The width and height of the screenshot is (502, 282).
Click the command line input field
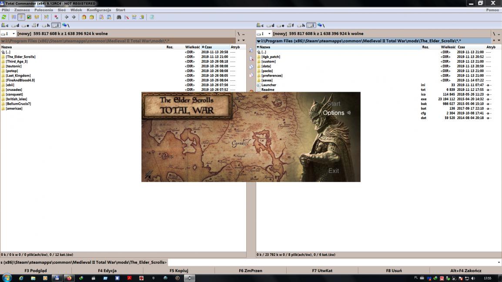tap(331, 262)
